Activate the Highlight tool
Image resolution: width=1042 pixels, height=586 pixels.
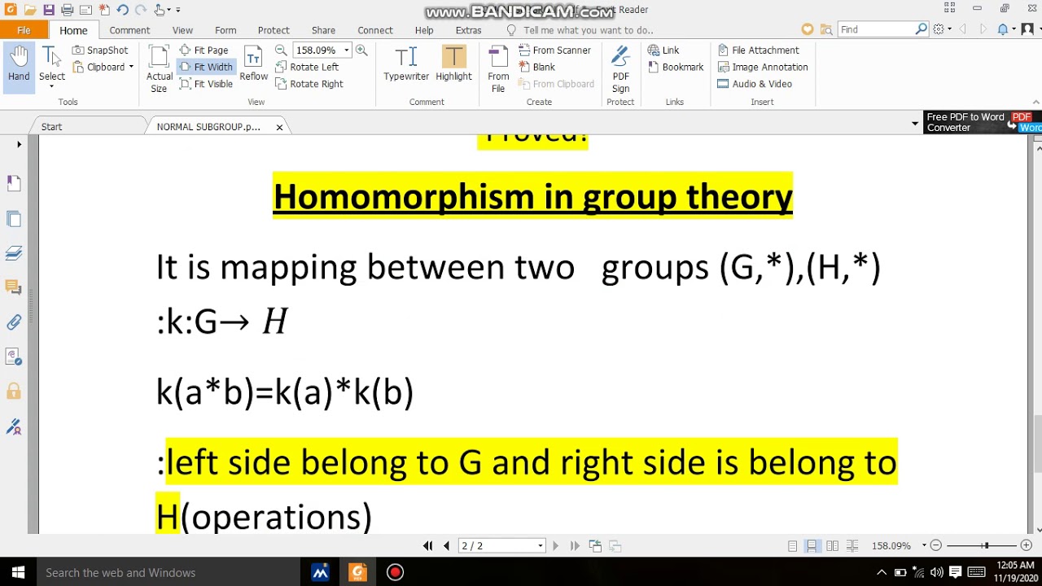click(x=453, y=64)
